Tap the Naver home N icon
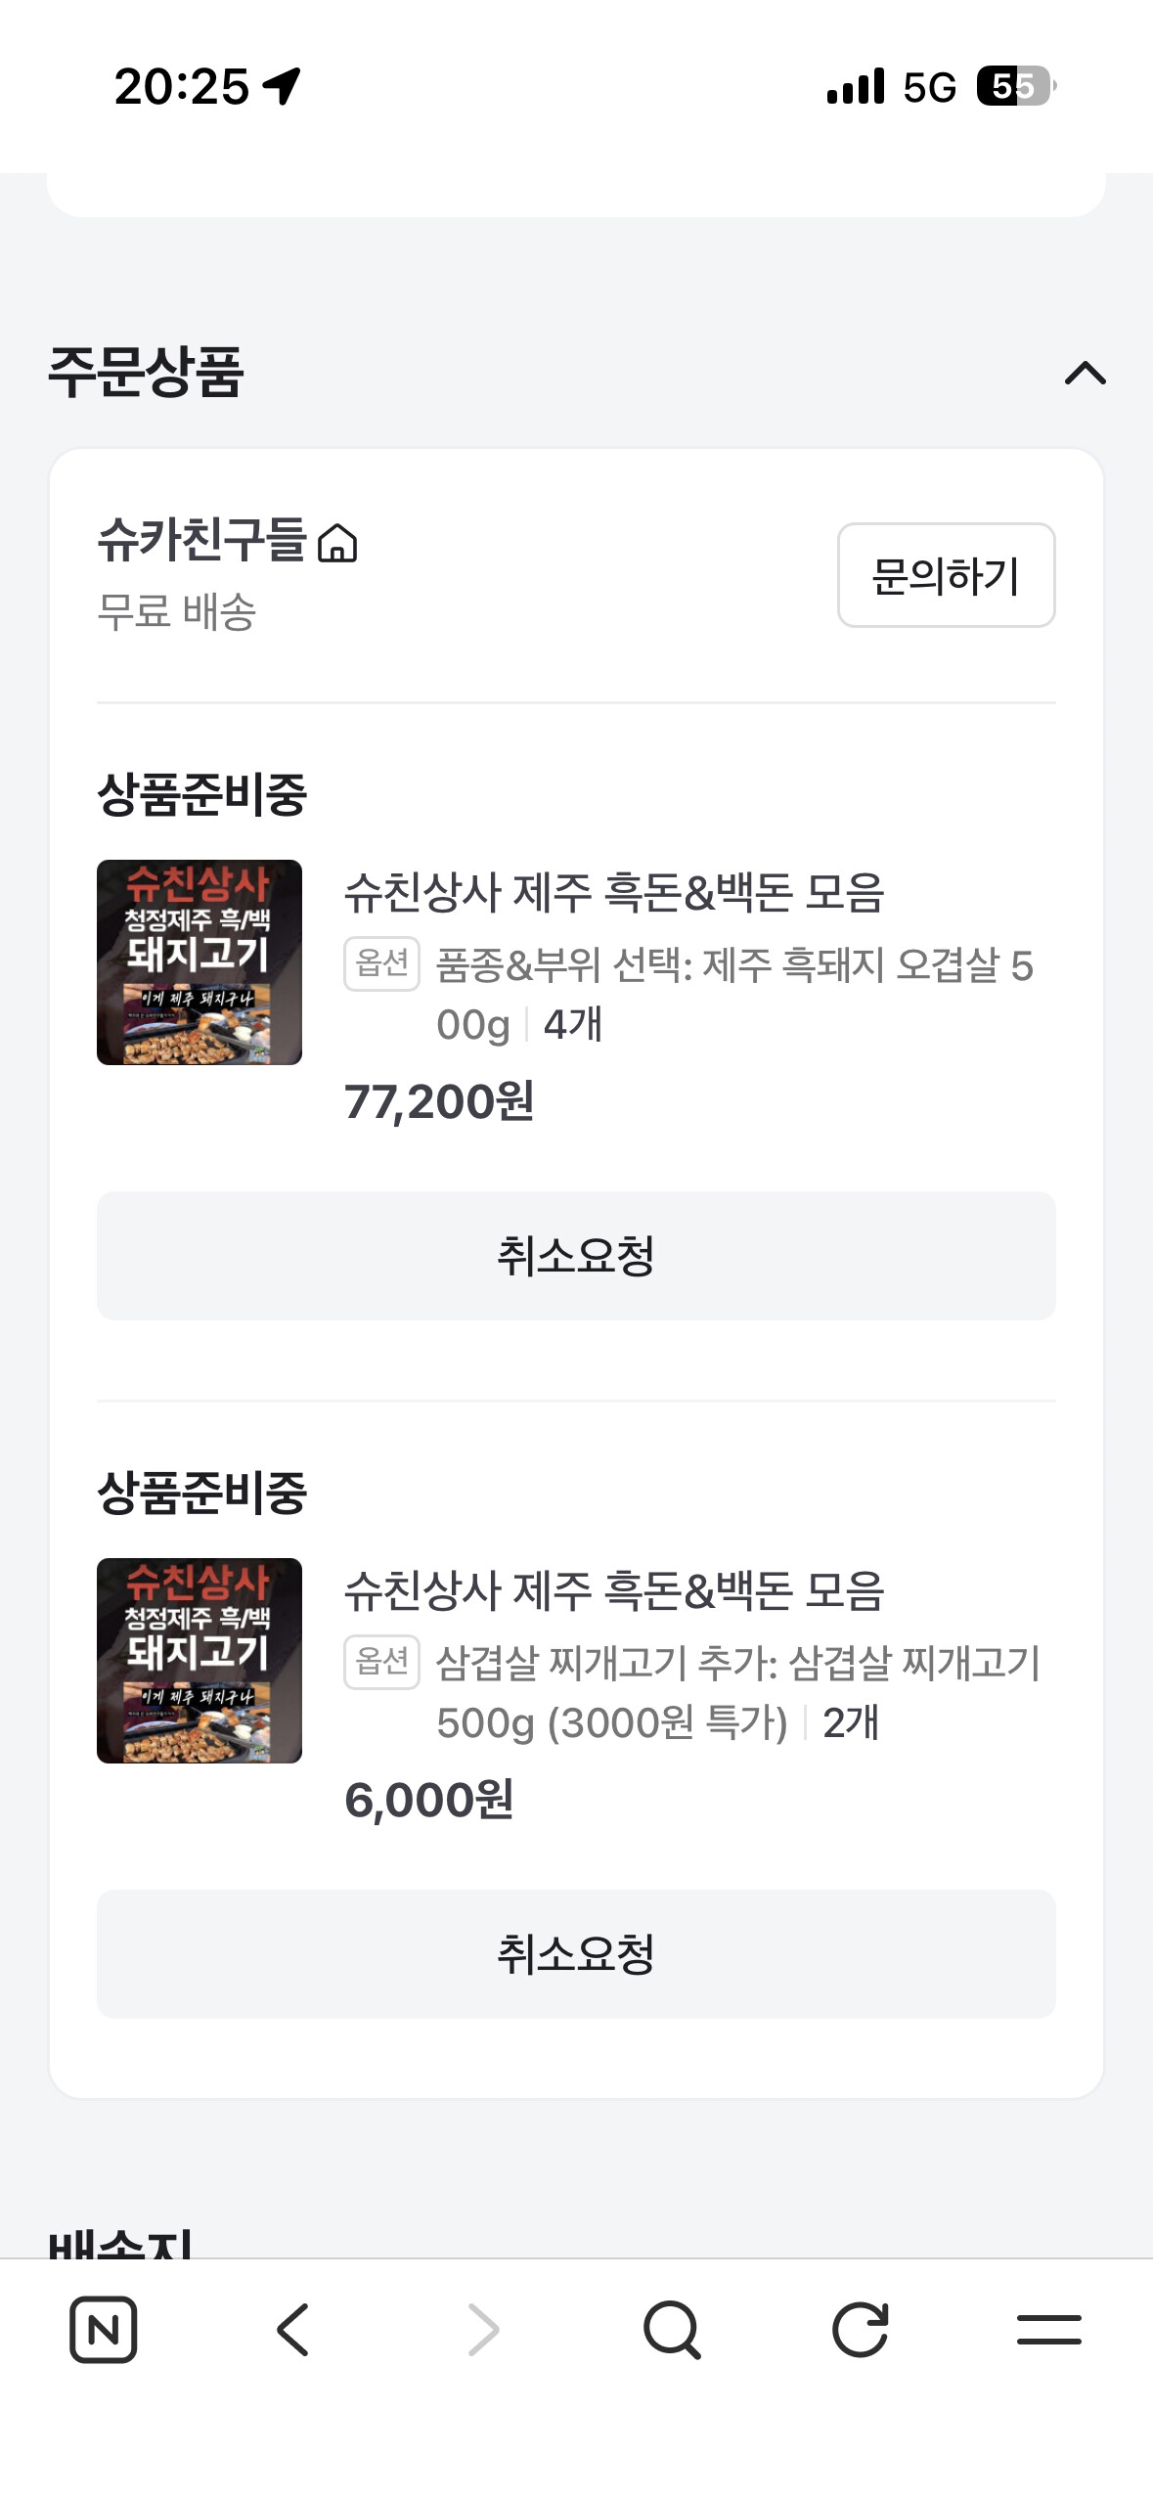1153x2500 pixels. [x=104, y=2329]
